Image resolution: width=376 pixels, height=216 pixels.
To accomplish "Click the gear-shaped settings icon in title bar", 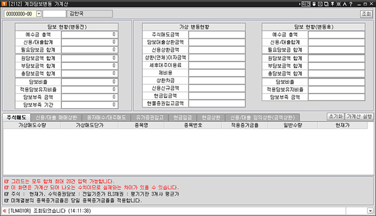I will pyautogui.click(x=338, y=4).
